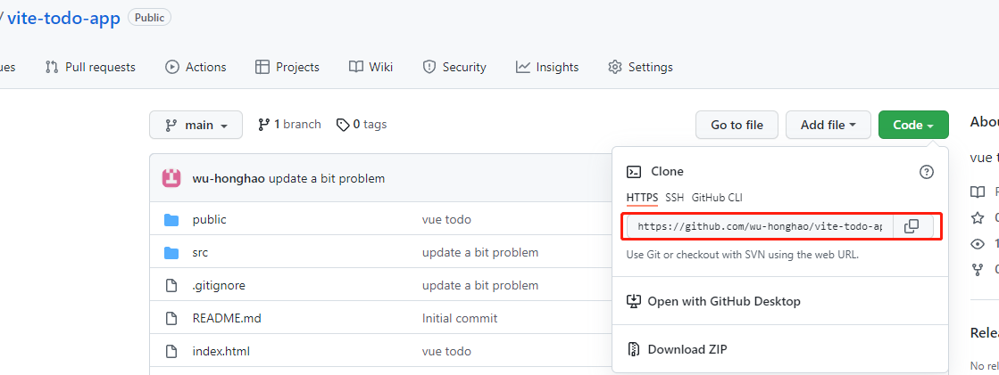Click the ZIP file icon

point(633,349)
